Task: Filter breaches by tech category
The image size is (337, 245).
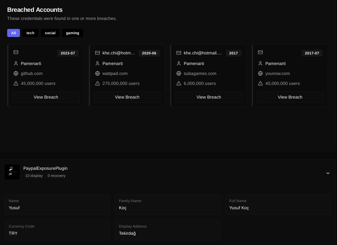Action: (30, 33)
